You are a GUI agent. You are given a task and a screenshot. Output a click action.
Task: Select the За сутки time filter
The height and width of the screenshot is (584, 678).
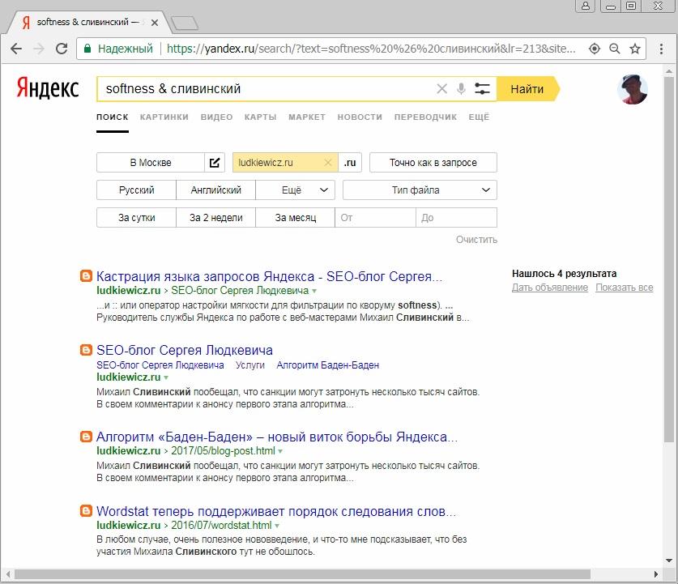(x=136, y=217)
